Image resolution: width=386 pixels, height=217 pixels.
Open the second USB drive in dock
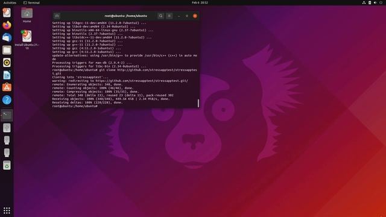tap(7, 140)
